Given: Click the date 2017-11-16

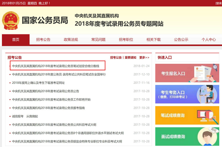Looking at the screenshot, I should [x=142, y=83].
